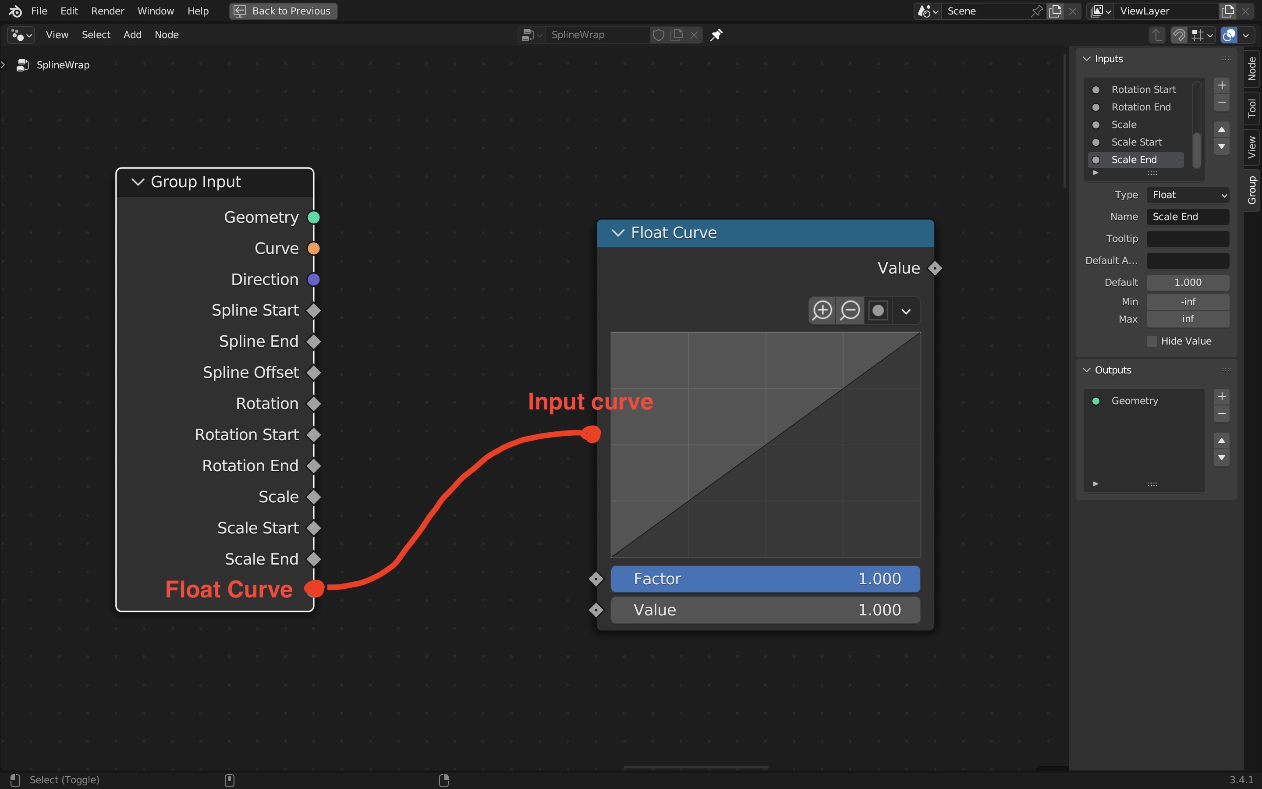This screenshot has height=789, width=1262.
Task: Open the socket Type dropdown
Action: pyautogui.click(x=1188, y=195)
